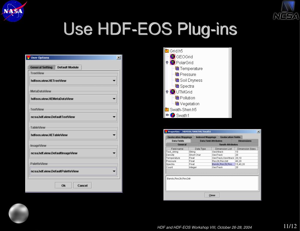300x231 pixels.
Task: Open the Dimensions tab
Action: coord(245,141)
